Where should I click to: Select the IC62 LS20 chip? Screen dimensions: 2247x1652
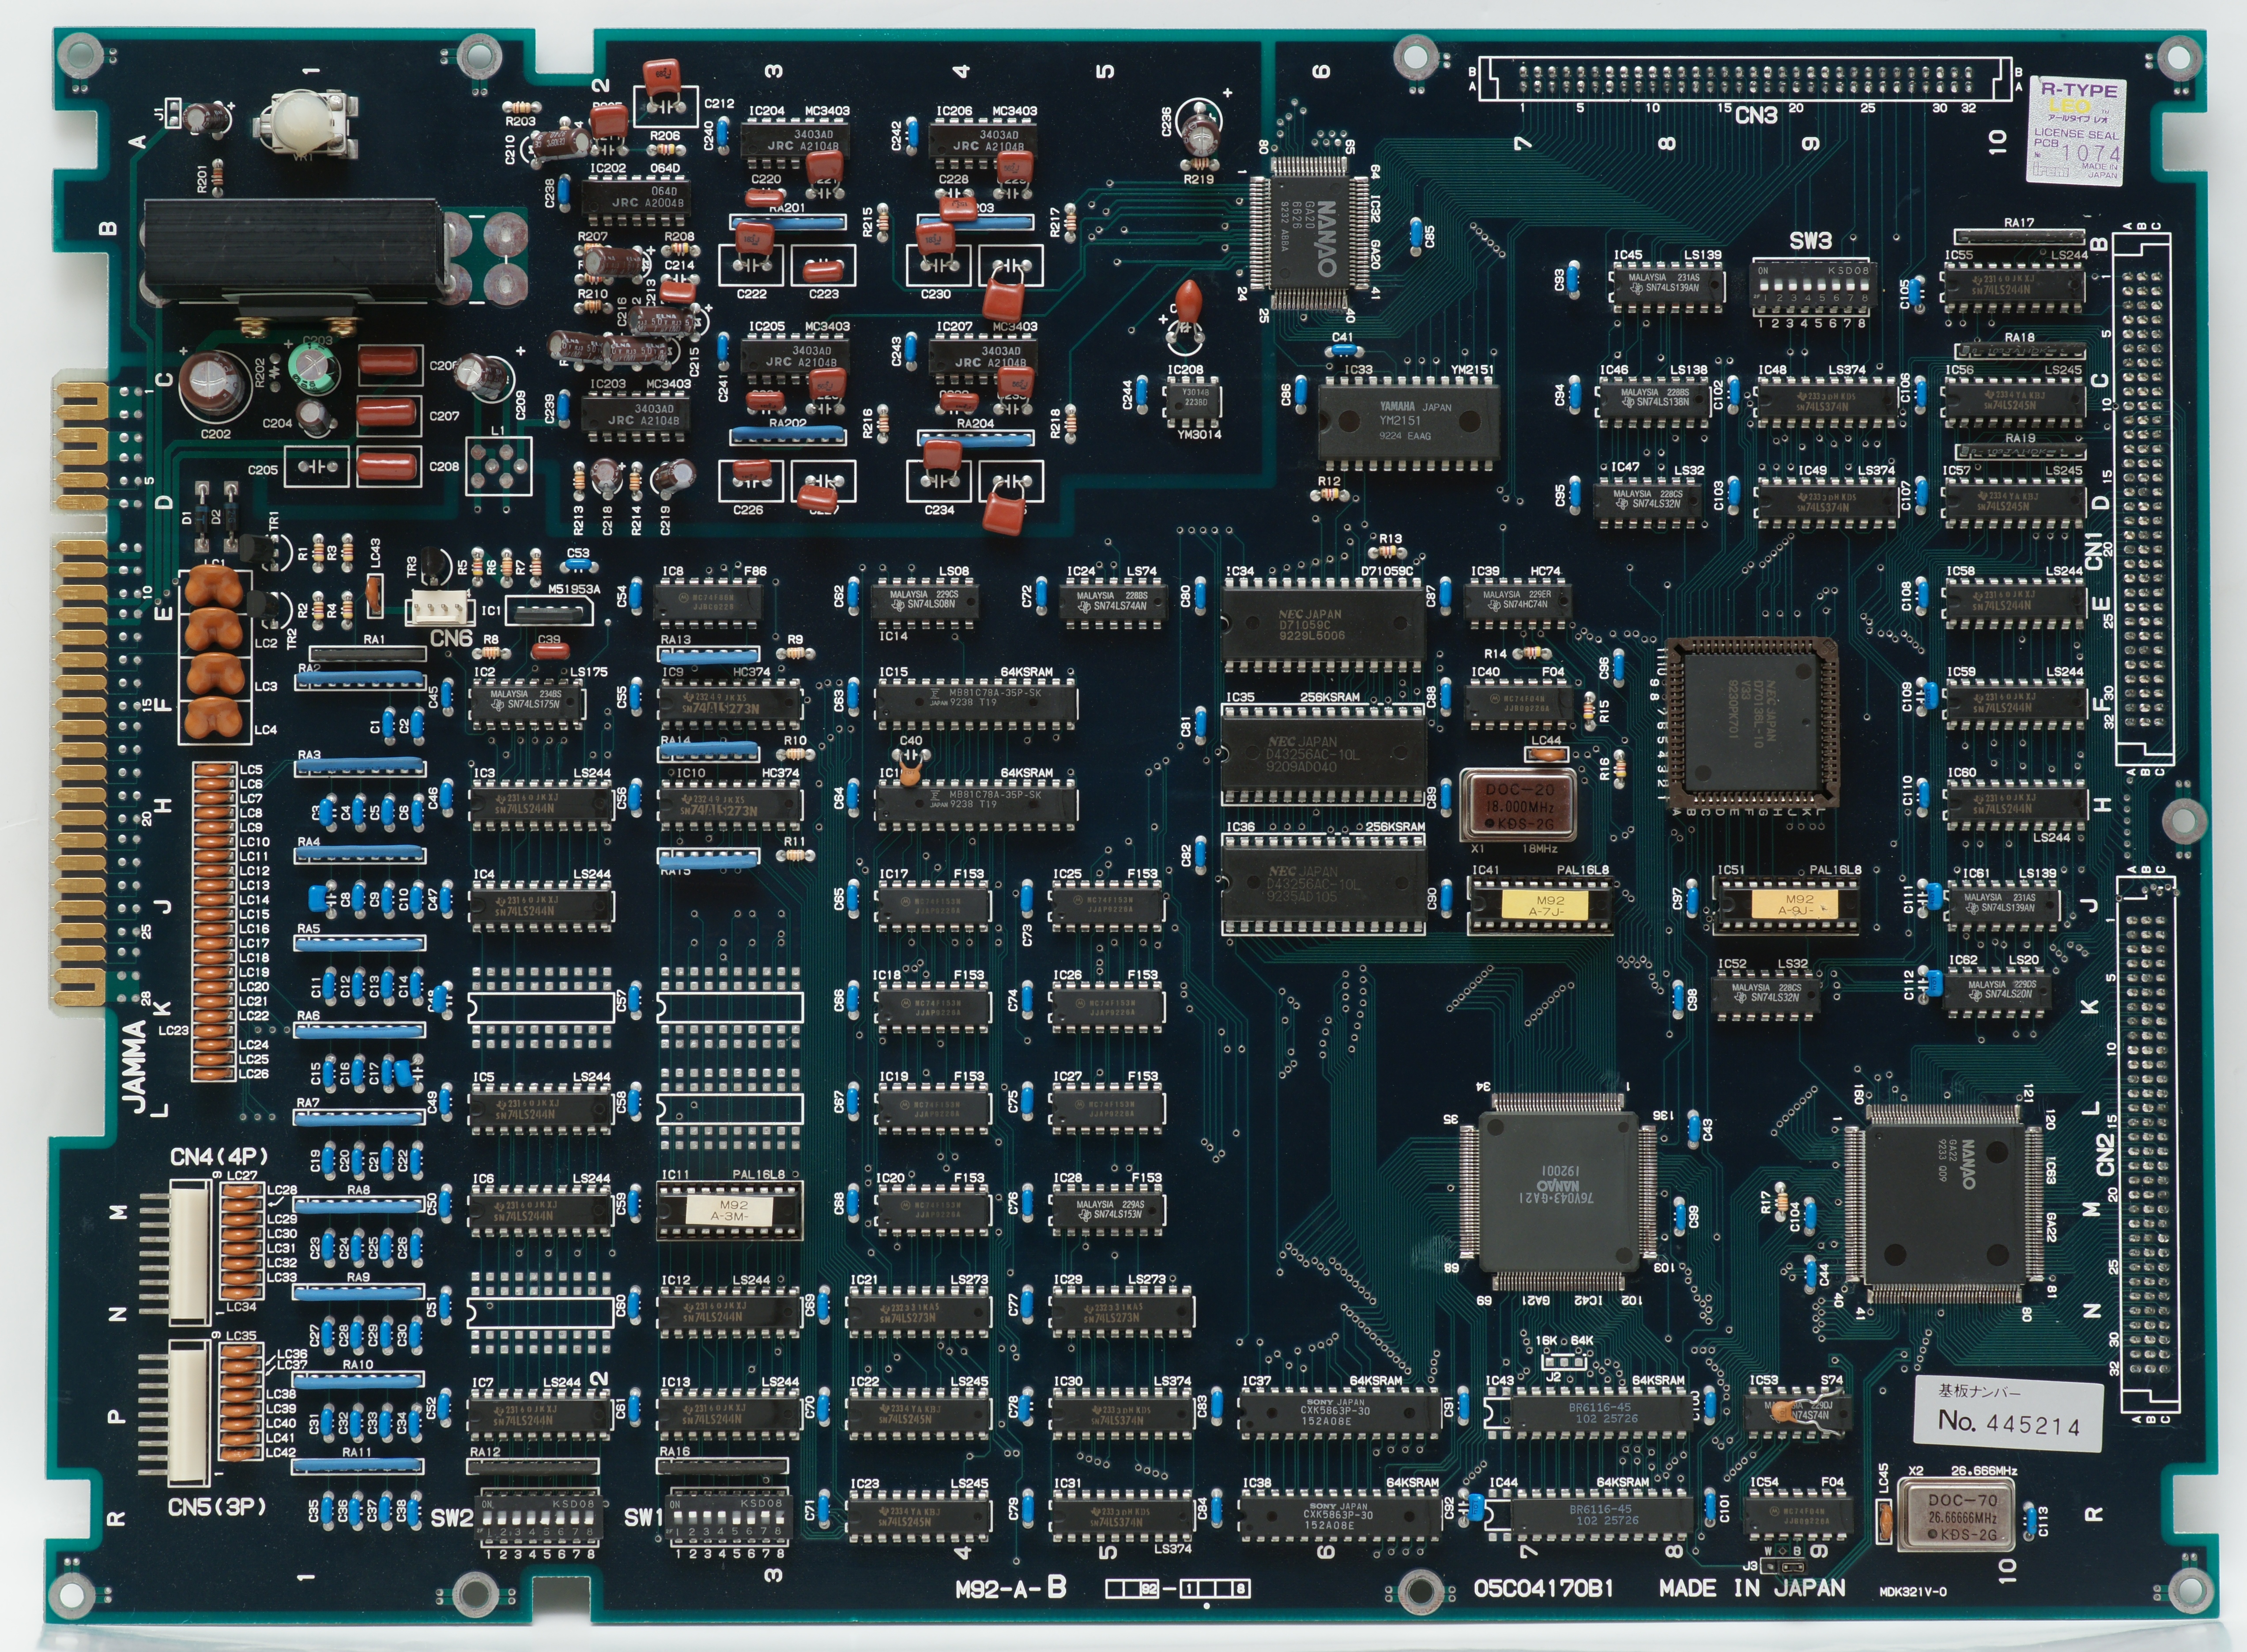1999,992
